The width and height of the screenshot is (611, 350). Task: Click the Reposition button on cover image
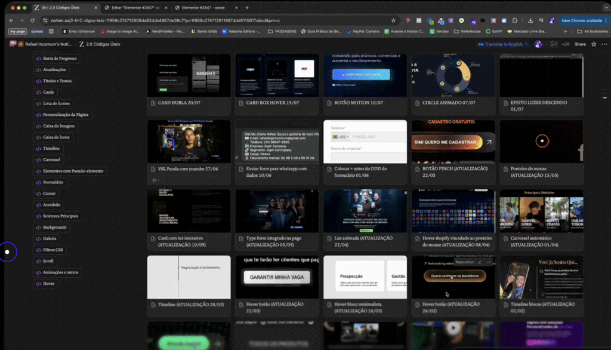[464, 262]
